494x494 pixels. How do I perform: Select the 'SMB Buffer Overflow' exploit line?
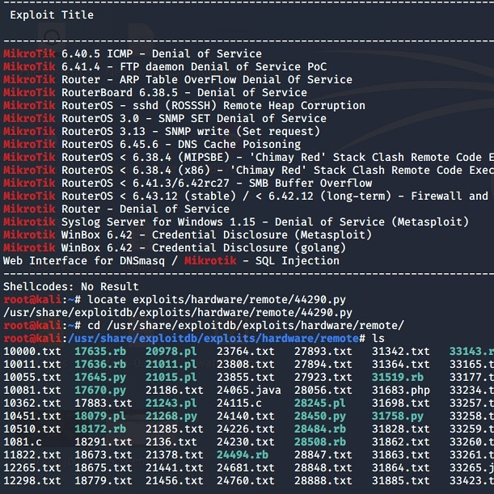[188, 183]
